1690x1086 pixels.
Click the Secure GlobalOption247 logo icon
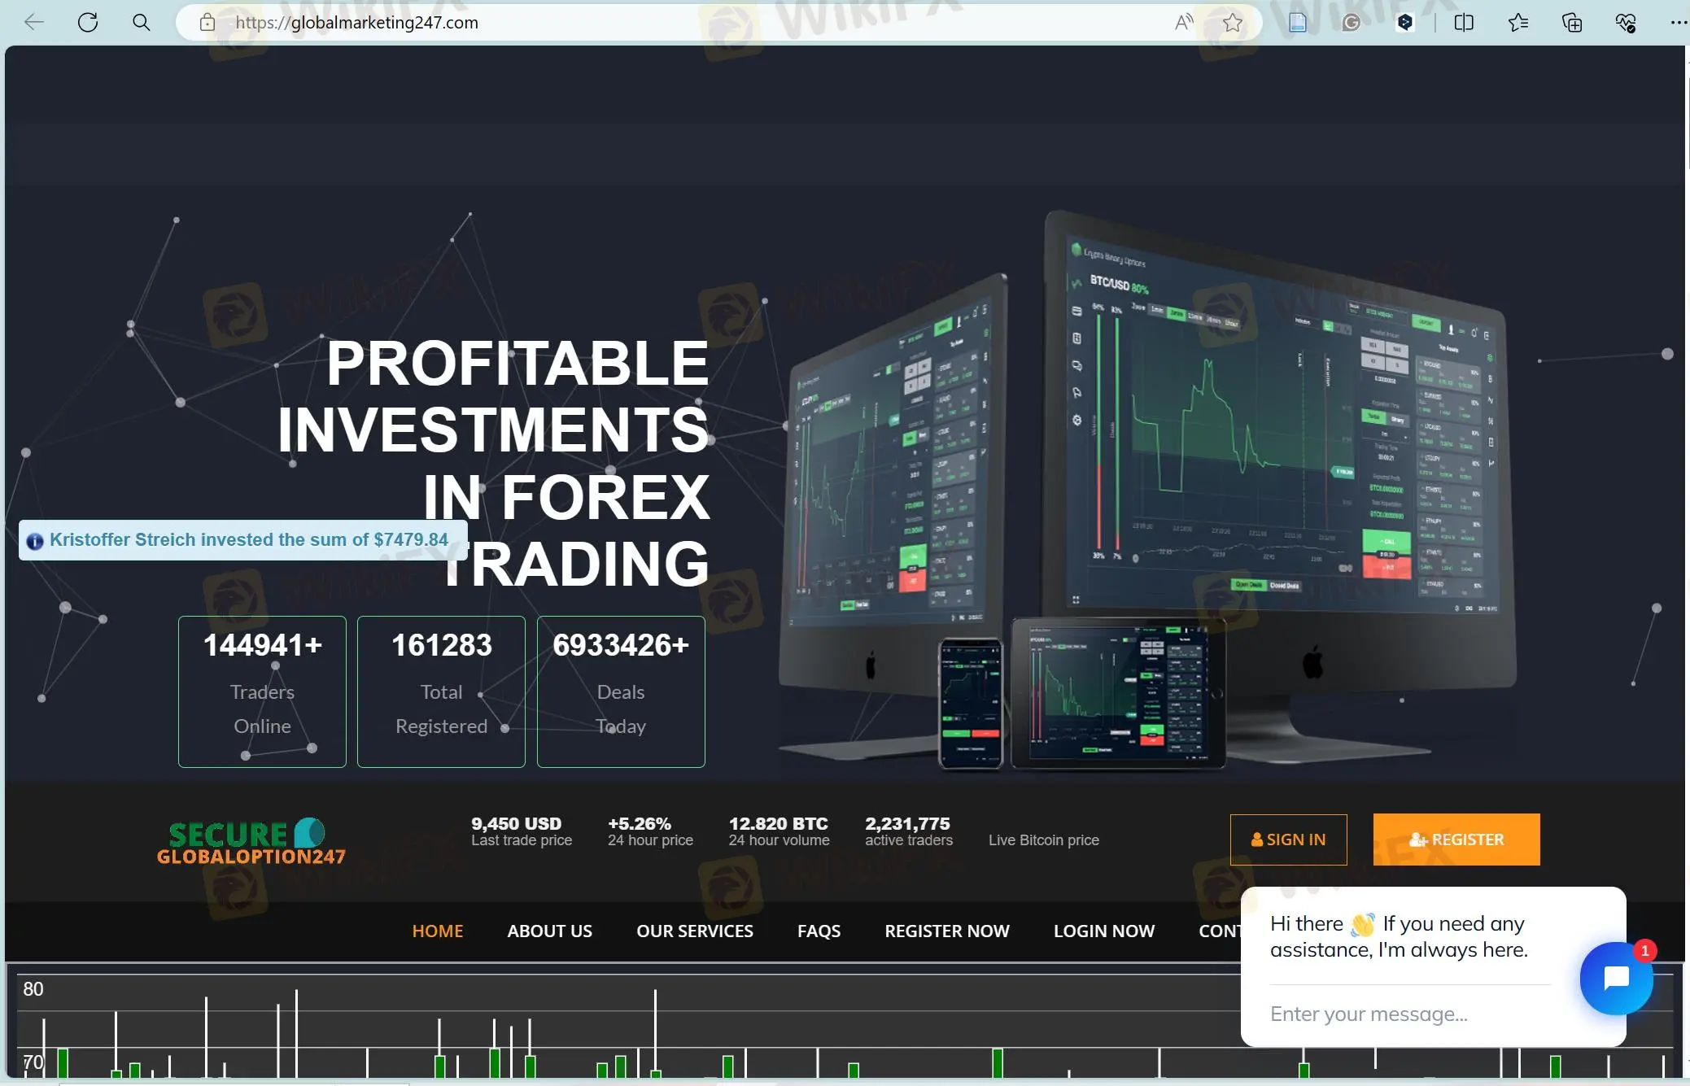[251, 840]
